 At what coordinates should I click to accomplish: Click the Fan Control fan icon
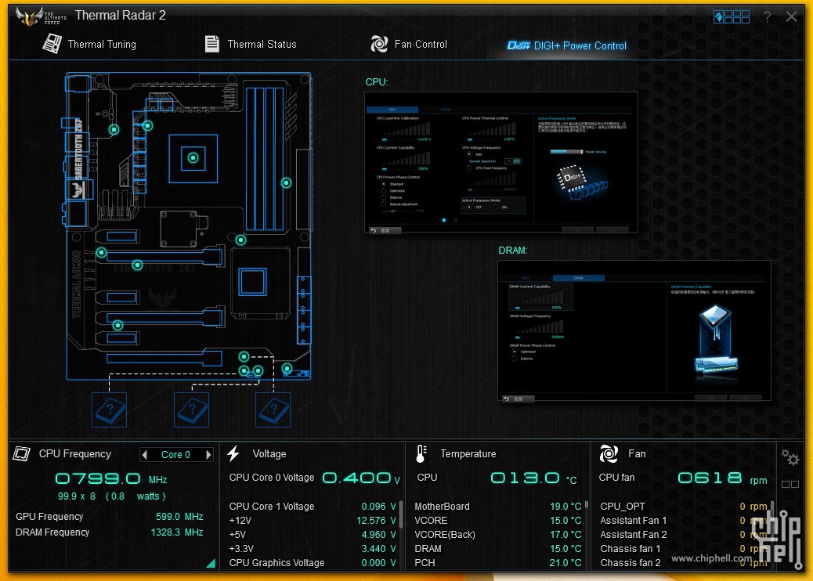[379, 44]
